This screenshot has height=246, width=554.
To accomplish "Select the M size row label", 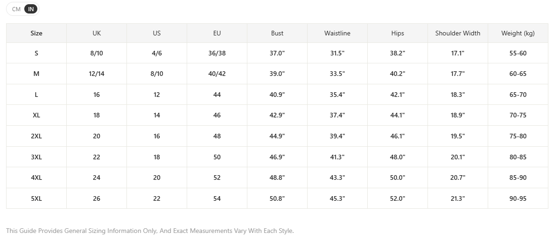I will click(36, 74).
